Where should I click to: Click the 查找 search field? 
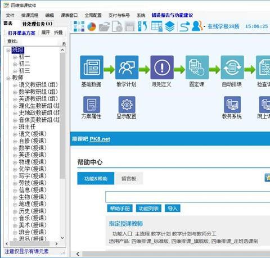(40, 42)
